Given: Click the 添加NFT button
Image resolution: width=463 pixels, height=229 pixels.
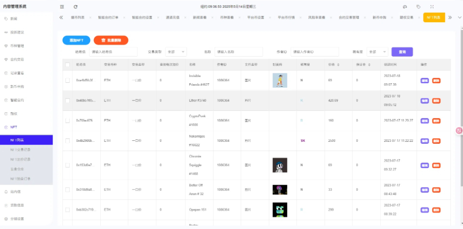Looking at the screenshot, I should coord(76,40).
